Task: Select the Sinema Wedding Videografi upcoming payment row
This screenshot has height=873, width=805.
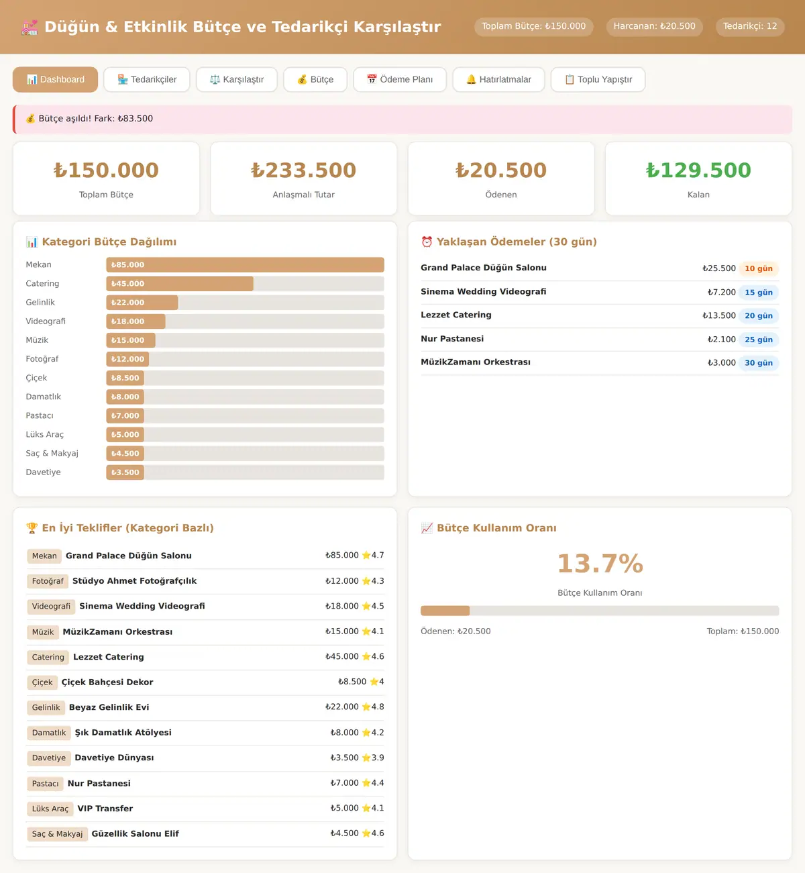Action: [600, 292]
